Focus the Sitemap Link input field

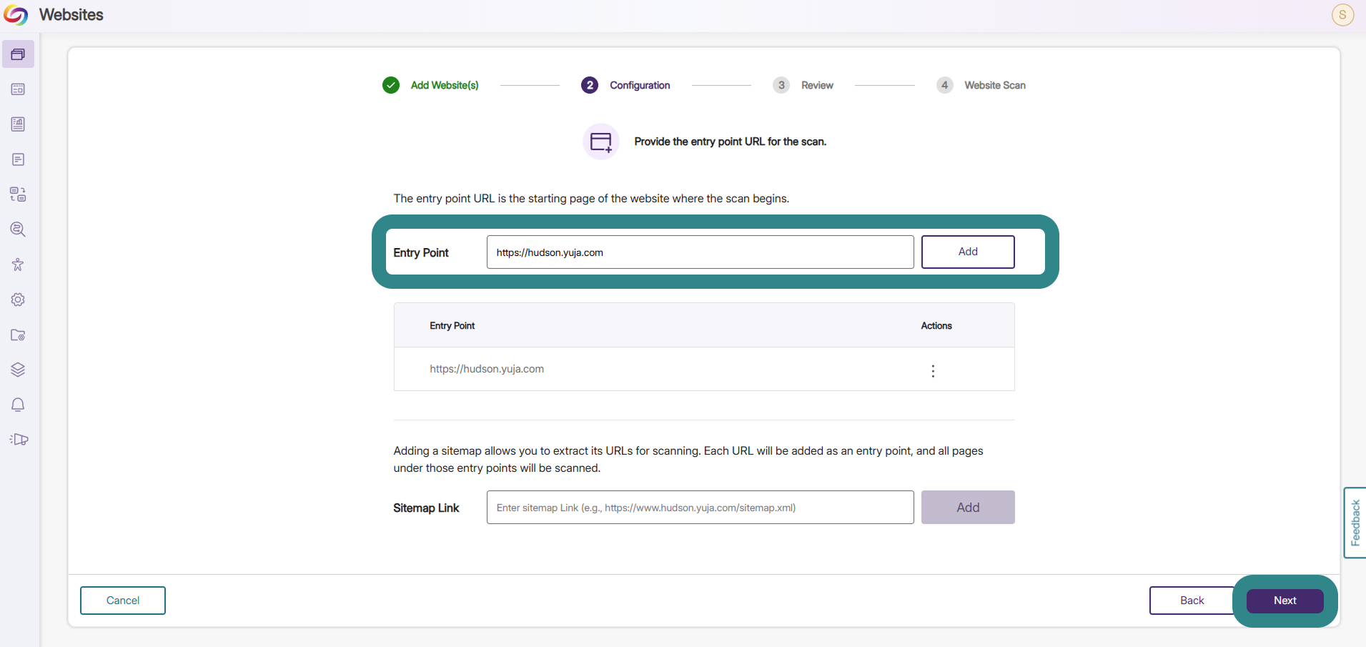point(700,508)
